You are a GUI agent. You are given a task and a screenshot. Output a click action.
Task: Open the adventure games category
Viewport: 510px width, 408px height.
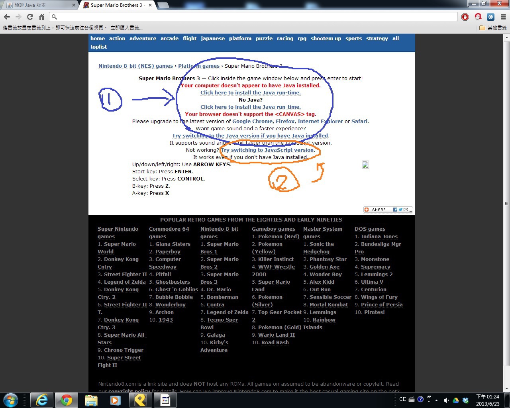click(x=143, y=38)
